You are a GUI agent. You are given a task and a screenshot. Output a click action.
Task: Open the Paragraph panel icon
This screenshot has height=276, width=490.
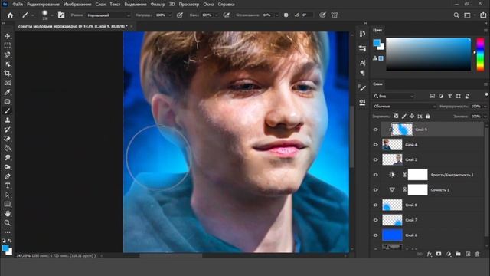click(x=362, y=73)
